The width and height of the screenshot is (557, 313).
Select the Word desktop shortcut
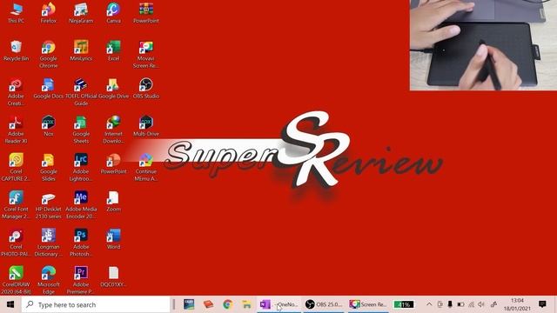(113, 239)
